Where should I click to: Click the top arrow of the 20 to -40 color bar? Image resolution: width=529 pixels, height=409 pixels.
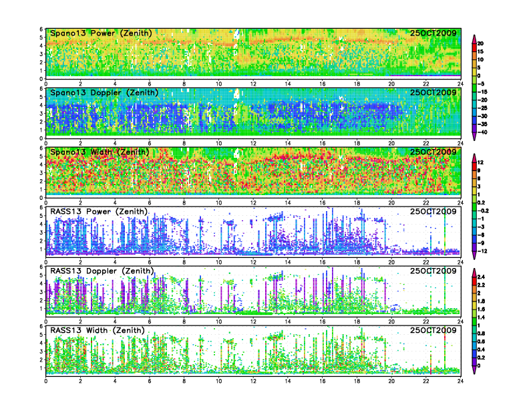coord(474,39)
